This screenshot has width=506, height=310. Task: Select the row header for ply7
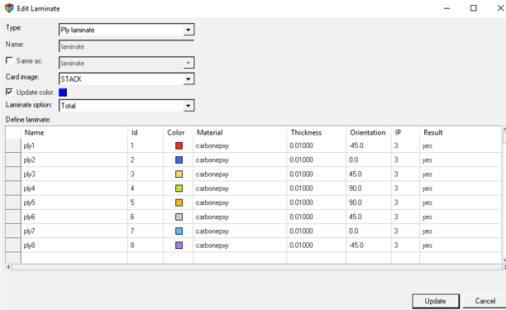[x=13, y=231]
